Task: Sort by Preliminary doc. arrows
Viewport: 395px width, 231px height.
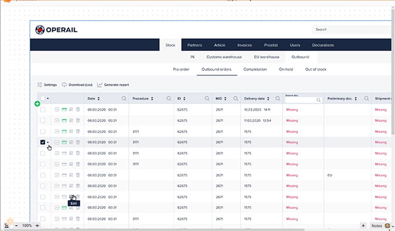Action: point(355,98)
